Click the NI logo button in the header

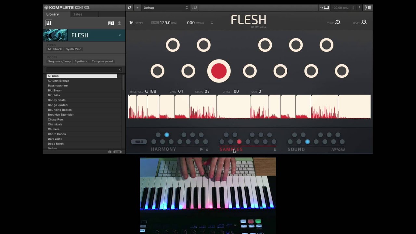368,7
